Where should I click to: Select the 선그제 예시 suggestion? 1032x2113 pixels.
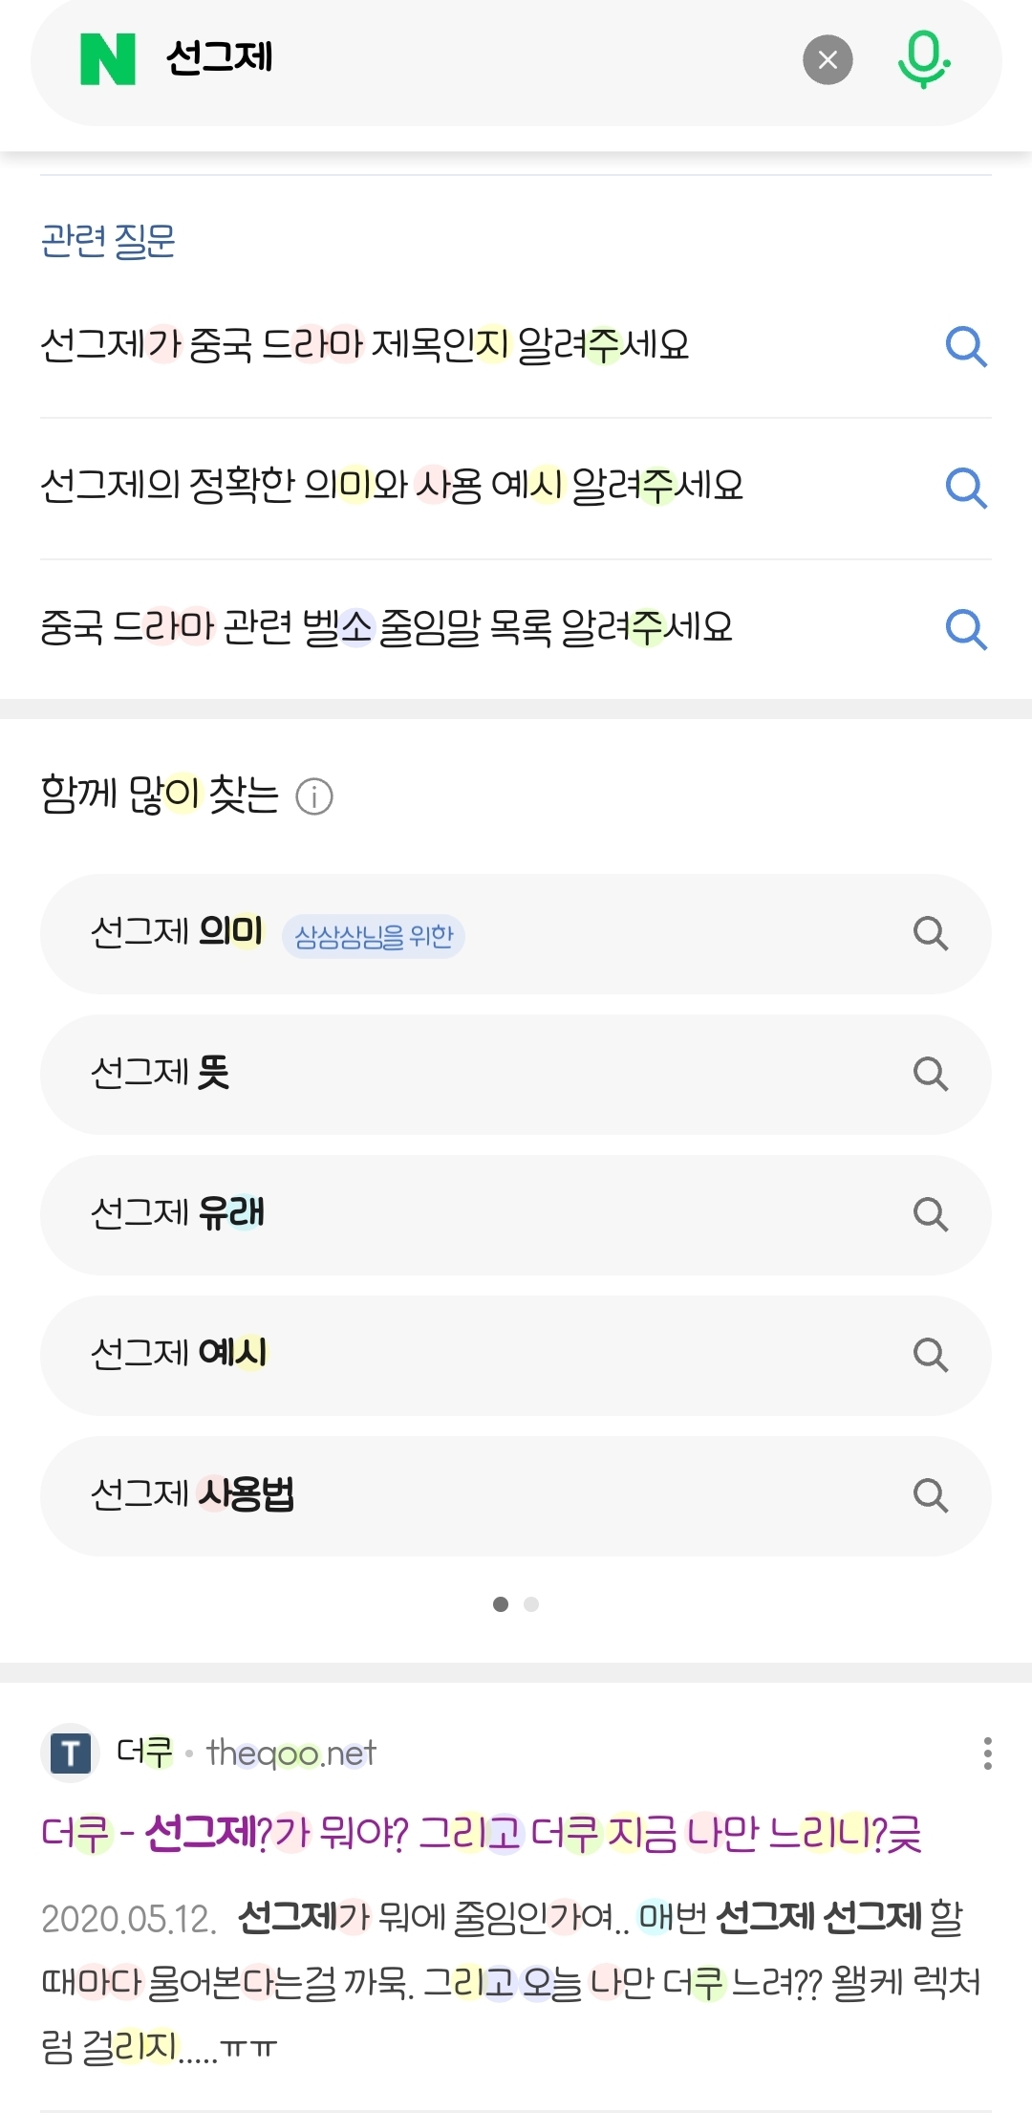[180, 1354]
